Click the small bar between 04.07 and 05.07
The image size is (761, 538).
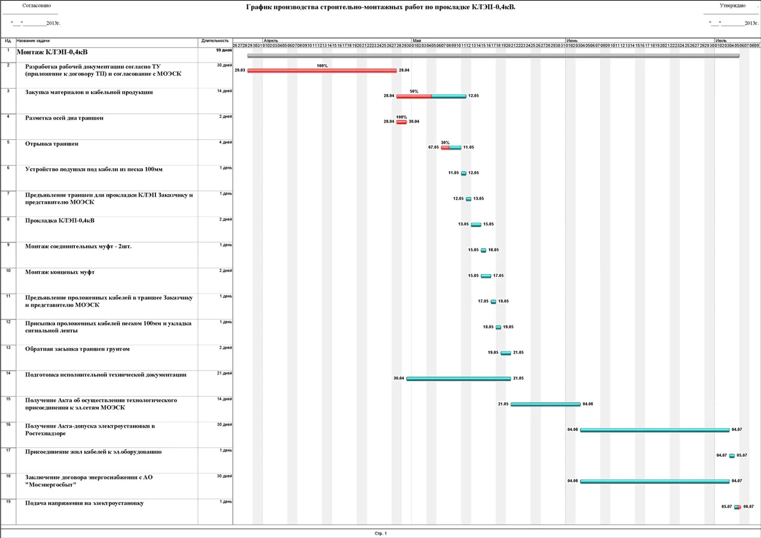(x=732, y=456)
